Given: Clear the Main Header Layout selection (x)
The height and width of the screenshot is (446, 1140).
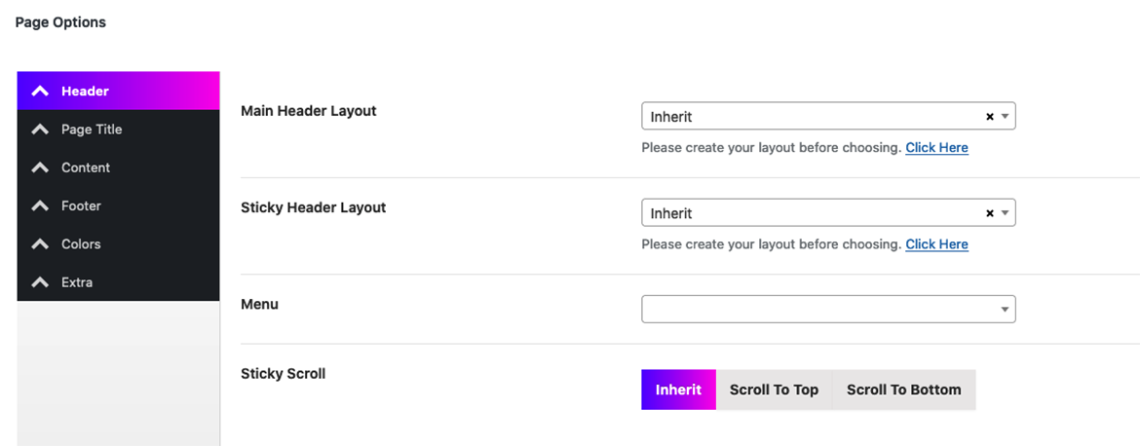Looking at the screenshot, I should (x=990, y=116).
